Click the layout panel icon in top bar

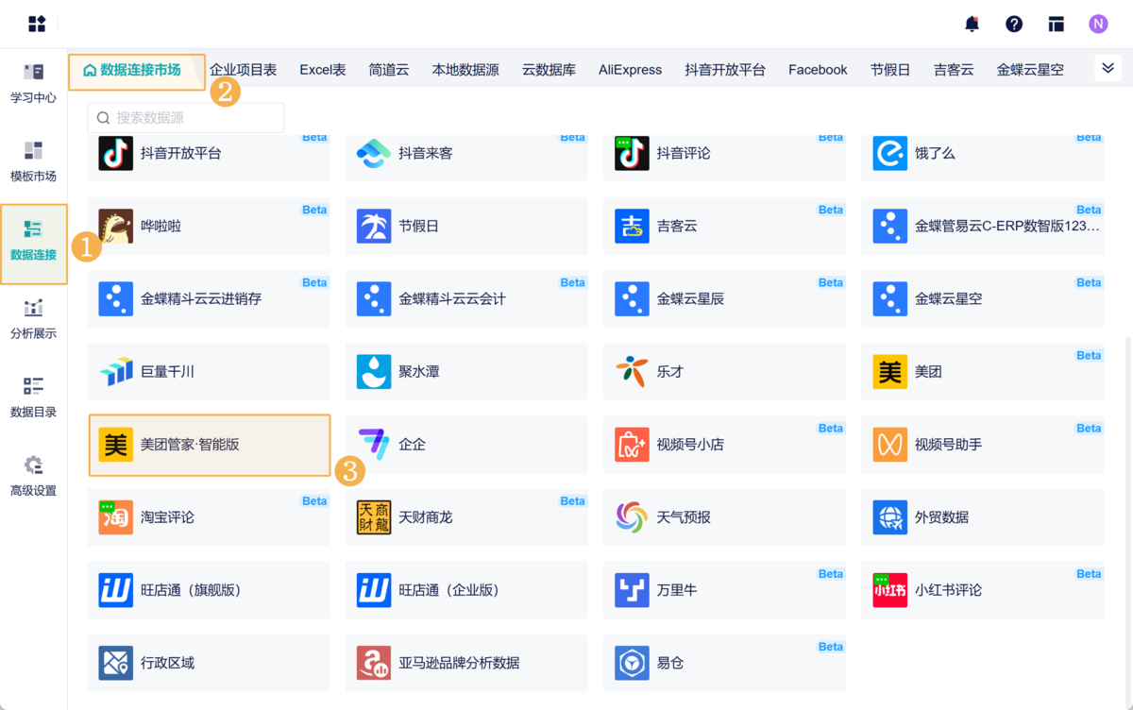(x=1057, y=24)
